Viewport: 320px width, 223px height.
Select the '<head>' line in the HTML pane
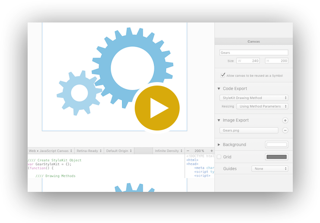tap(192, 164)
